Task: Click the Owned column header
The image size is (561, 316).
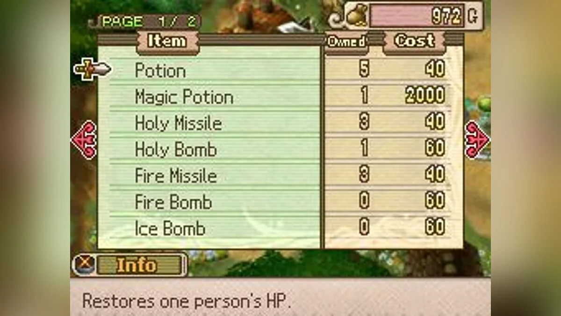Action: click(x=346, y=42)
